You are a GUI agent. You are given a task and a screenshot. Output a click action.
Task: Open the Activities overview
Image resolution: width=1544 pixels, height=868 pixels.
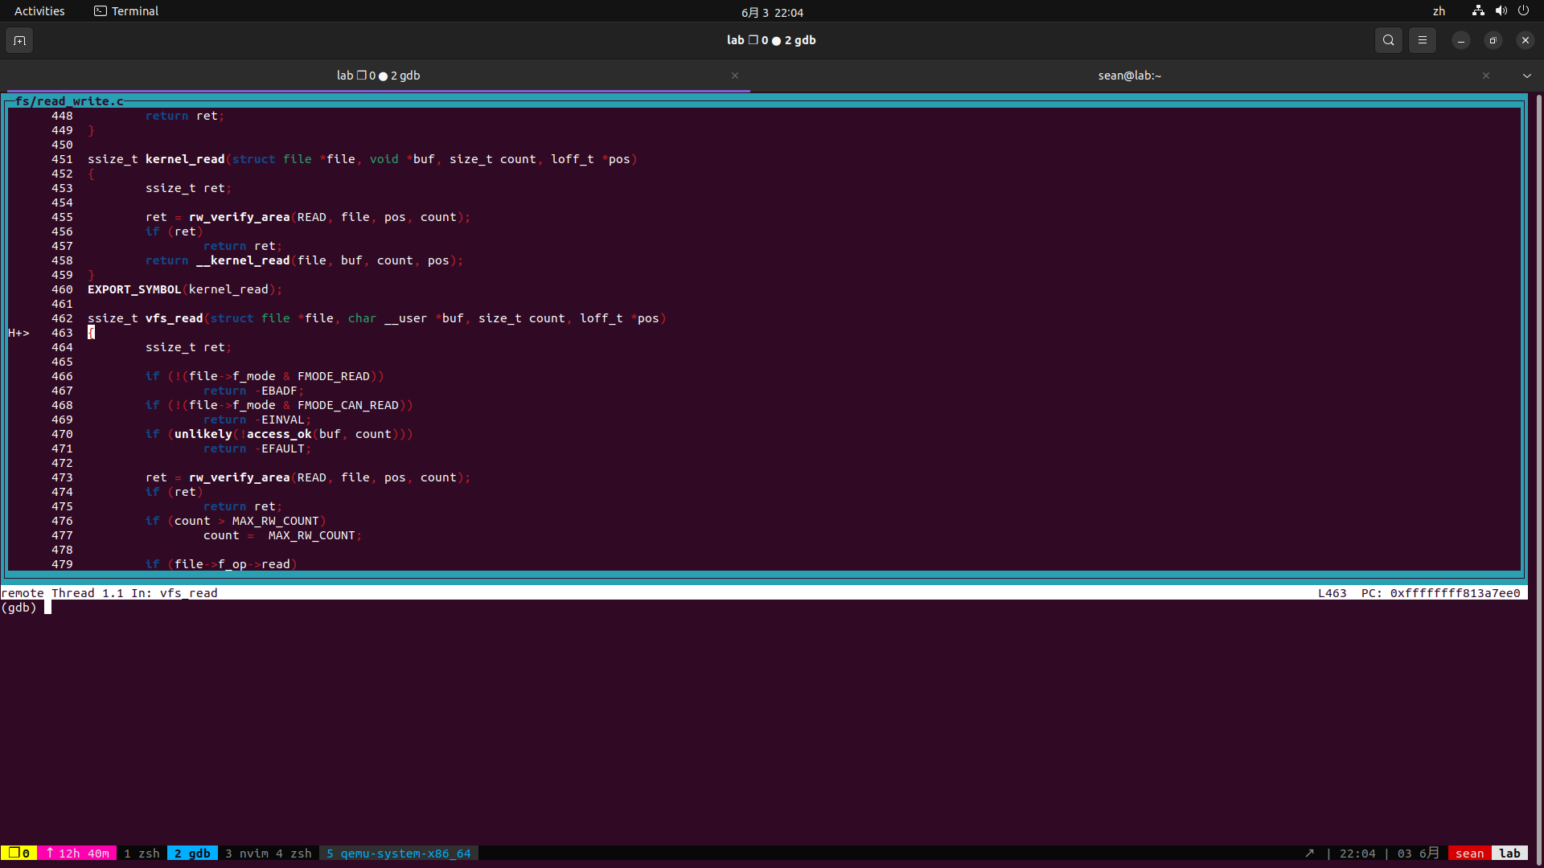(39, 11)
